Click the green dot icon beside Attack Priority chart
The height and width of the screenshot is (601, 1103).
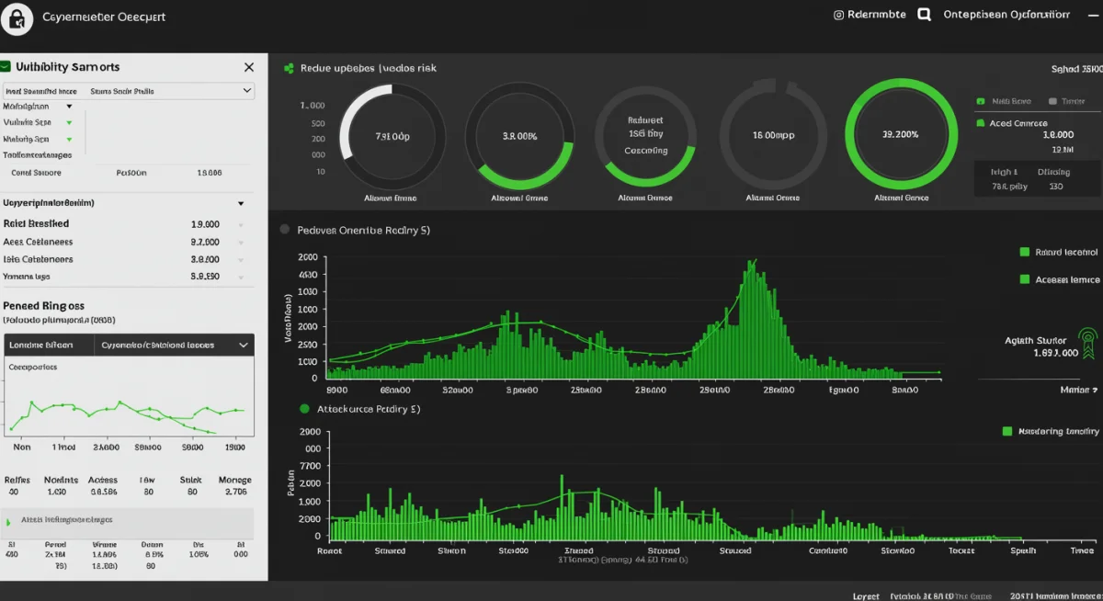[304, 410]
